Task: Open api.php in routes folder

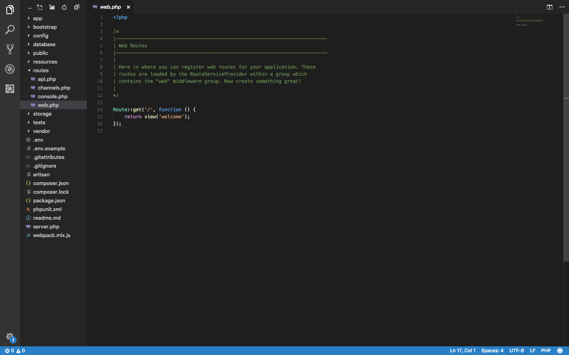Action: click(x=53, y=79)
